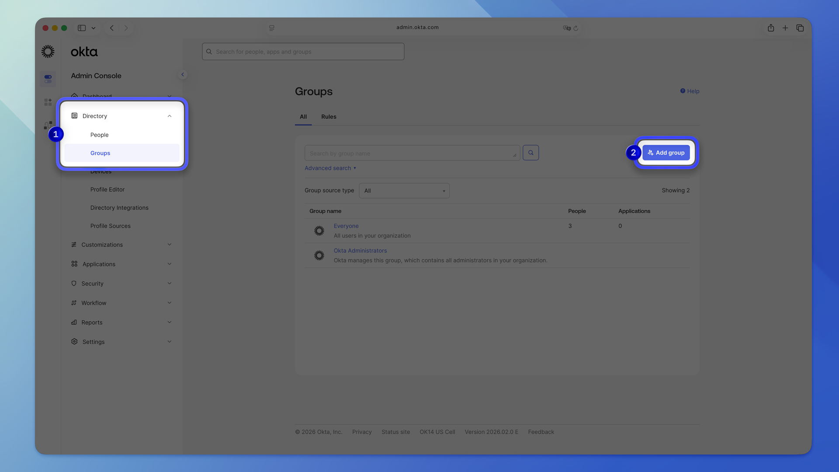The width and height of the screenshot is (839, 472).
Task: Expand the Reports section chevron
Action: pyautogui.click(x=170, y=322)
